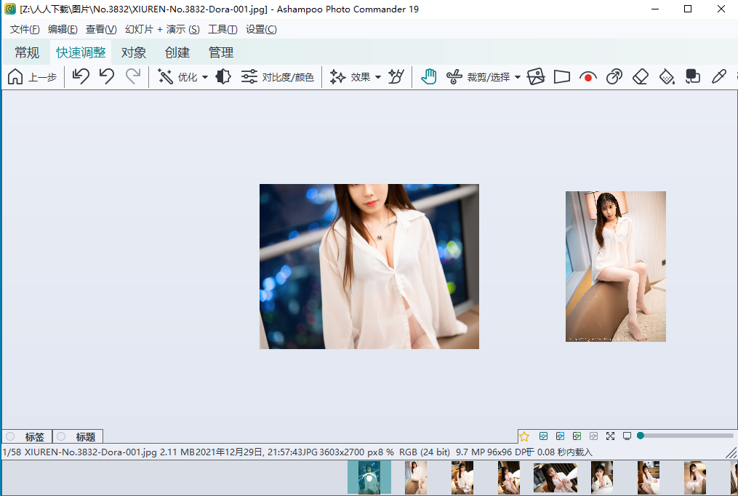
Task: Open the 效果 dropdown
Action: 377,76
